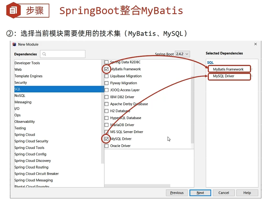Check the Liquibase Migration checkbox

pyautogui.click(x=106, y=76)
